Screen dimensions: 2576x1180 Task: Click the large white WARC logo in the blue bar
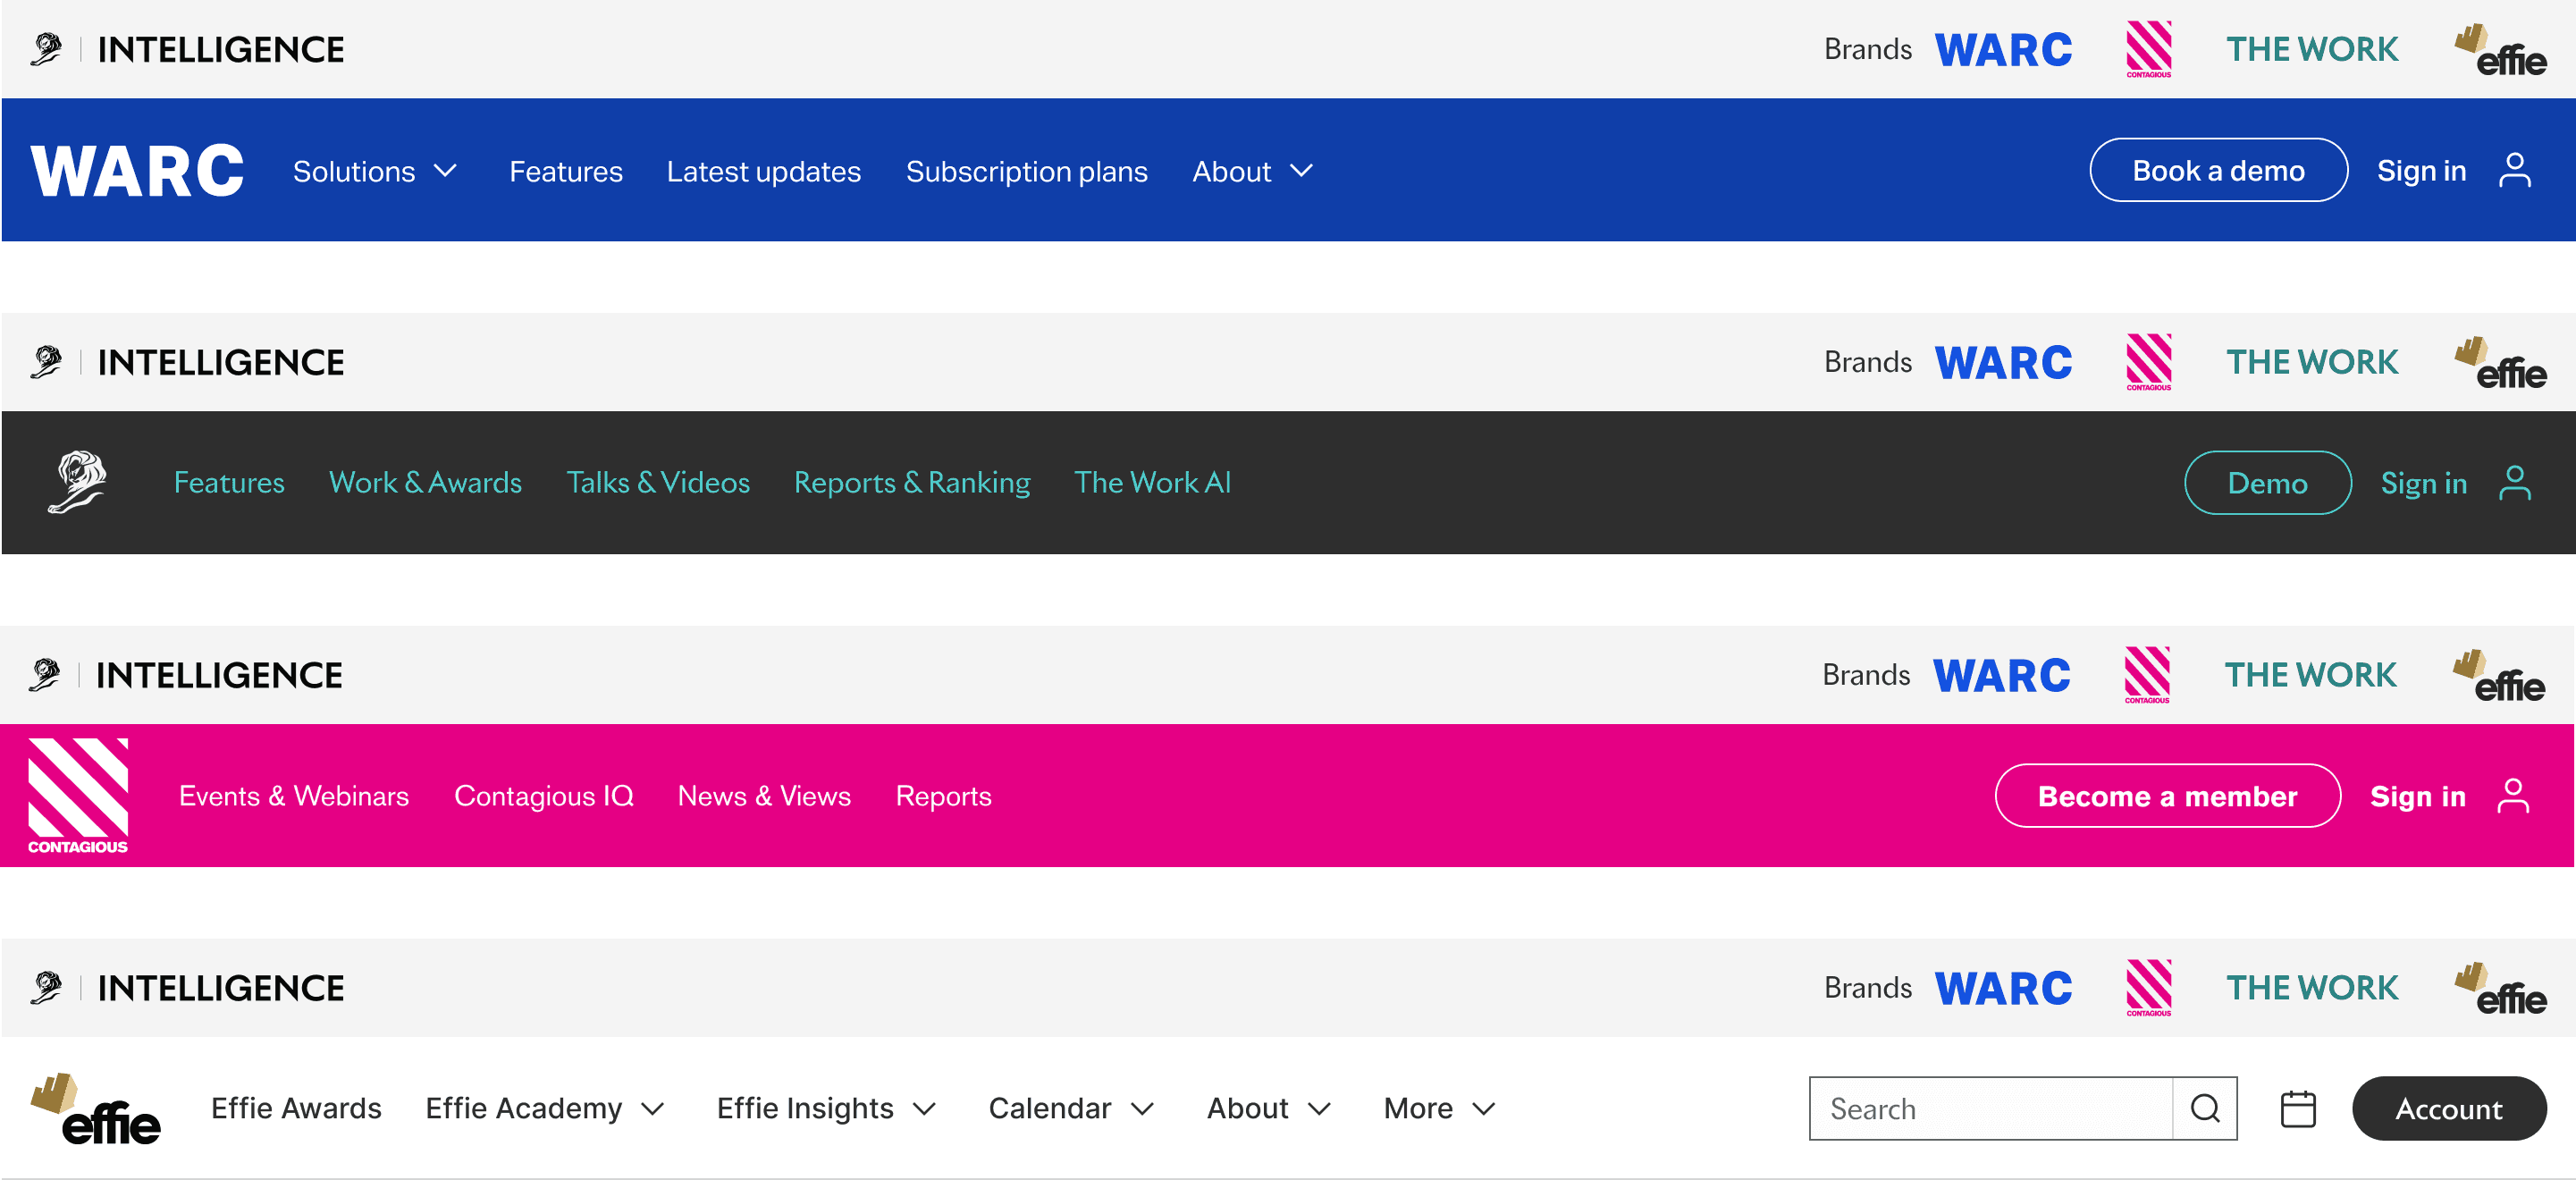137,170
